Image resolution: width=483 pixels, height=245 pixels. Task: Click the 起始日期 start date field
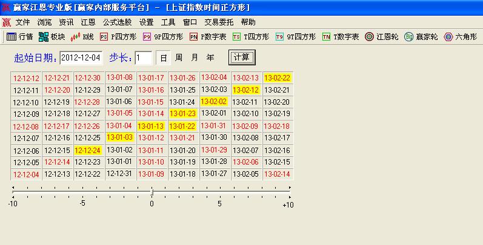pos(81,58)
